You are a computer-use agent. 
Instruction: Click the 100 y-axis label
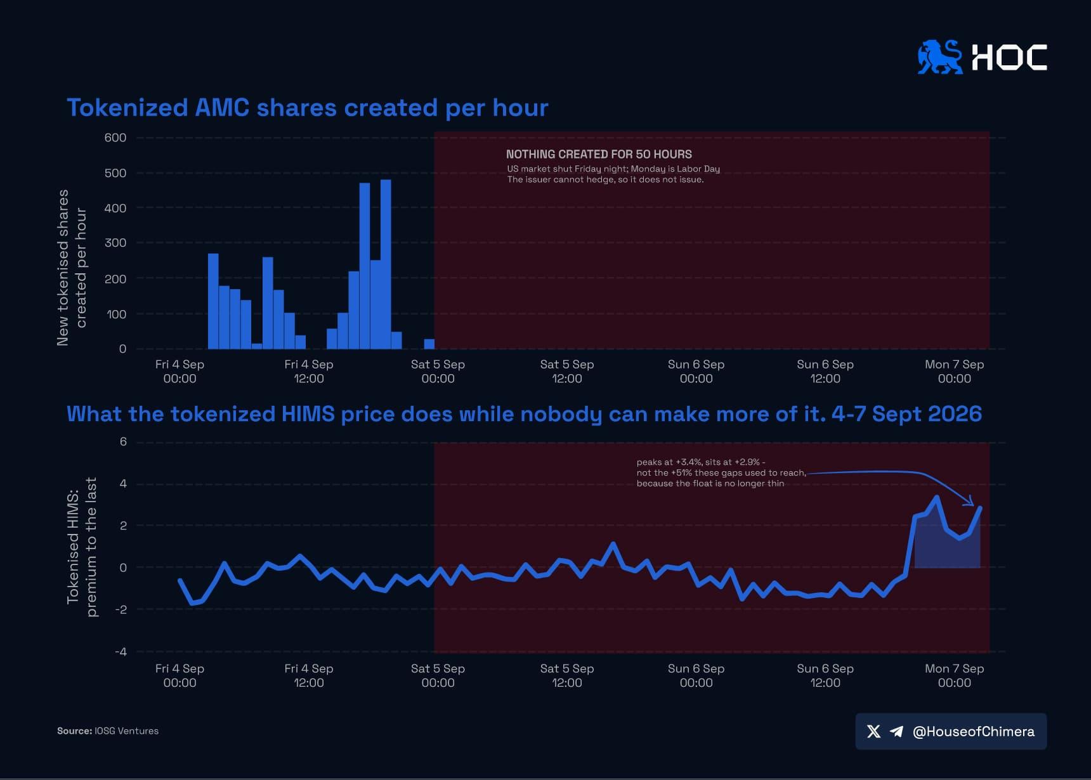click(x=115, y=315)
